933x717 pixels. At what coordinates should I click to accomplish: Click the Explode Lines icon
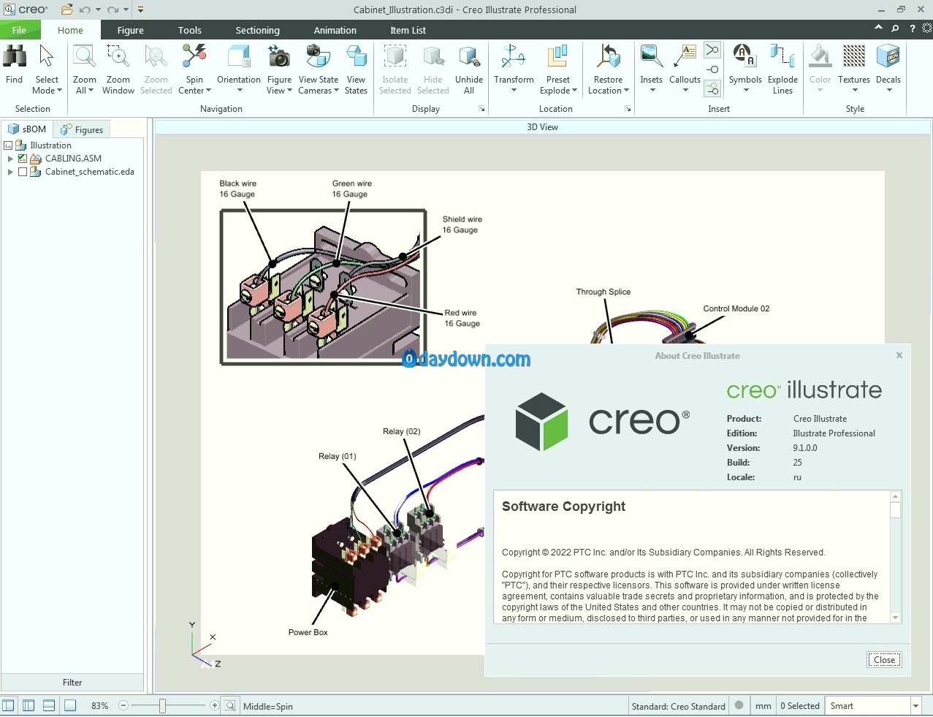[x=782, y=56]
